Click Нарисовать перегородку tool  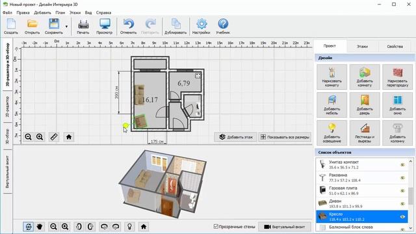[x=397, y=77]
